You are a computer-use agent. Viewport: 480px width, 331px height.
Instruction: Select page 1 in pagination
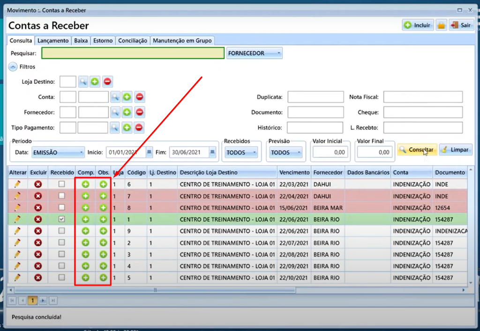(x=32, y=301)
